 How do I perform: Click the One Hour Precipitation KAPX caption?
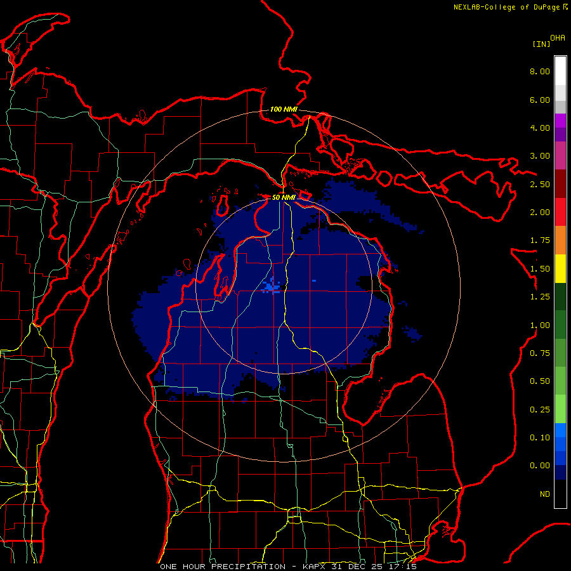tap(288, 567)
